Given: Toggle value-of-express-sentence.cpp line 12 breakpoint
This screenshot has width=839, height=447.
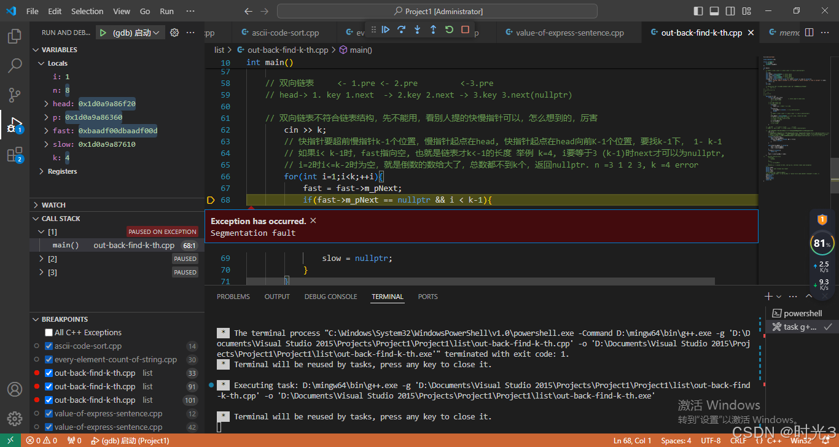Looking at the screenshot, I should point(49,413).
